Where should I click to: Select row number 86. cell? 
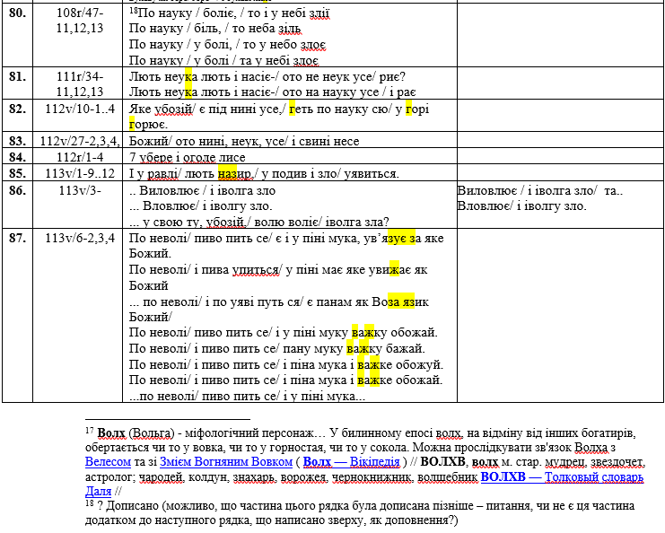[x=17, y=190]
